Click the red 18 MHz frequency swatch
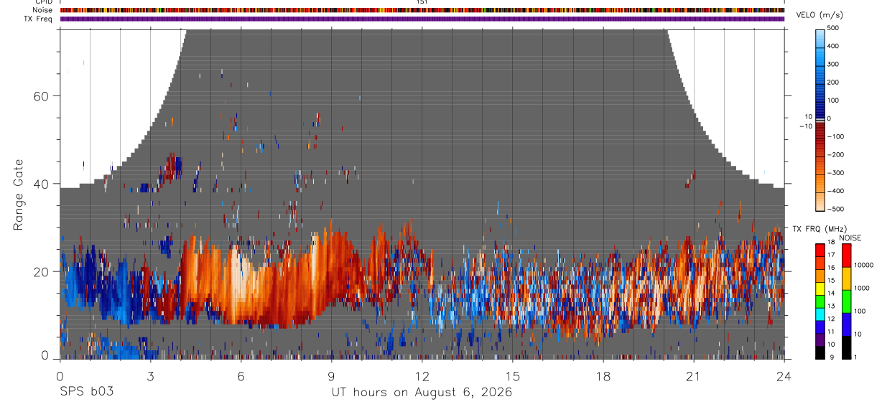The height and width of the screenshot is (407, 882). click(x=820, y=248)
